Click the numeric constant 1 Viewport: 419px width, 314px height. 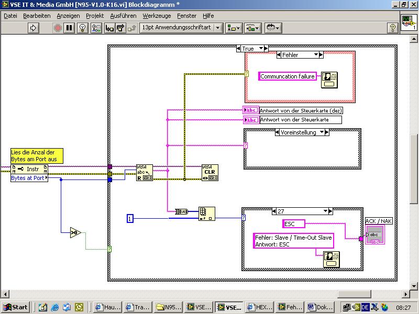pyautogui.click(x=130, y=219)
